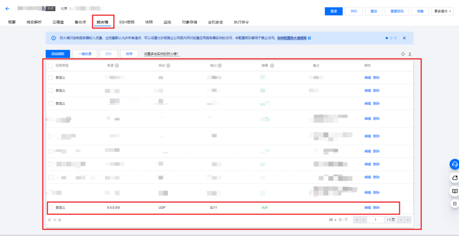Click the info icon next to 协议
Image resolution: width=459 pixels, height=236 pixels.
click(168, 65)
